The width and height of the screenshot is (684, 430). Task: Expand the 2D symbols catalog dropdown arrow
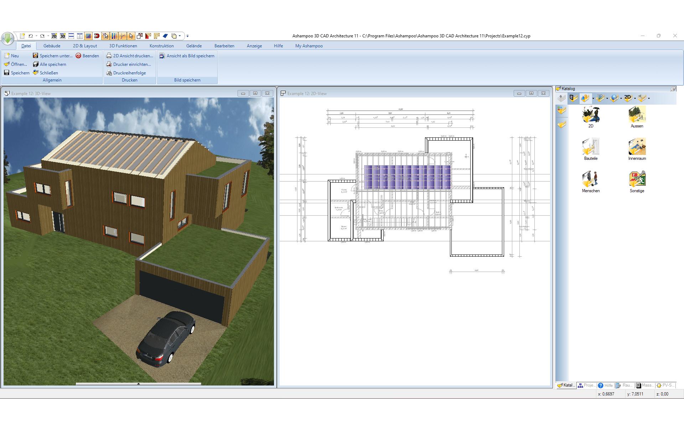pyautogui.click(x=635, y=99)
